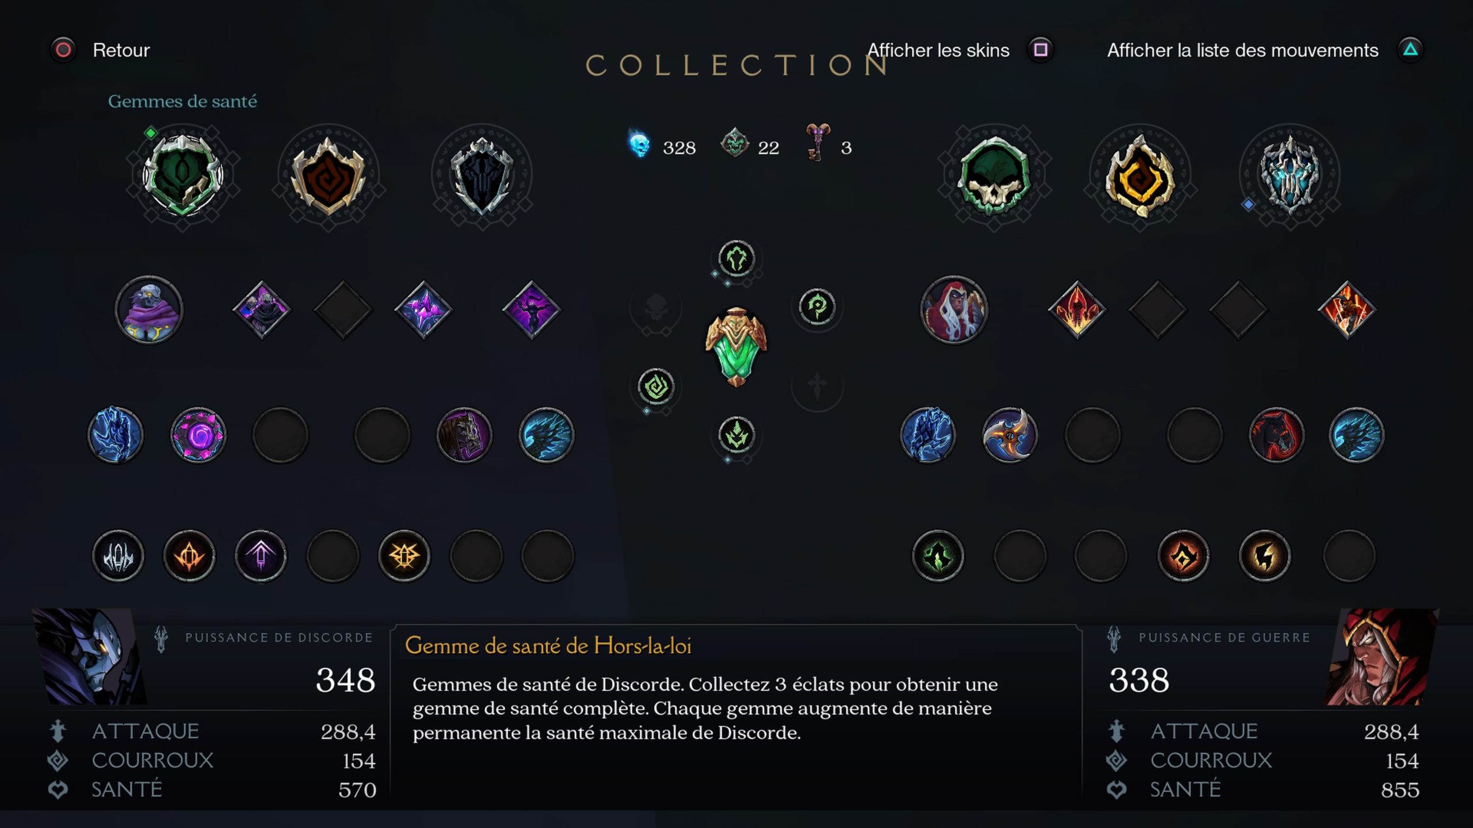
Task: Click War's avatar thumbnail at bottom right
Action: point(1381,657)
